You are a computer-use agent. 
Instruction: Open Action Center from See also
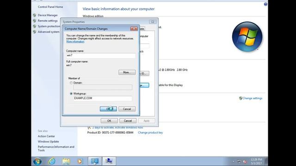coord(46,136)
